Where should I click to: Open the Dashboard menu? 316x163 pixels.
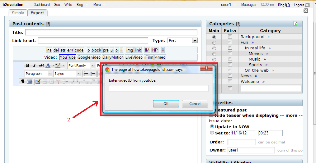(x=41, y=5)
